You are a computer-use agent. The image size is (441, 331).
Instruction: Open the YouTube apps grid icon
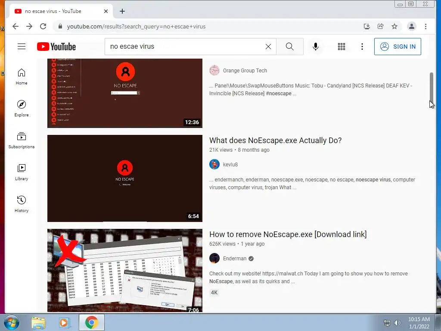click(342, 47)
